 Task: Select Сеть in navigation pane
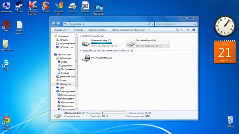(60, 88)
